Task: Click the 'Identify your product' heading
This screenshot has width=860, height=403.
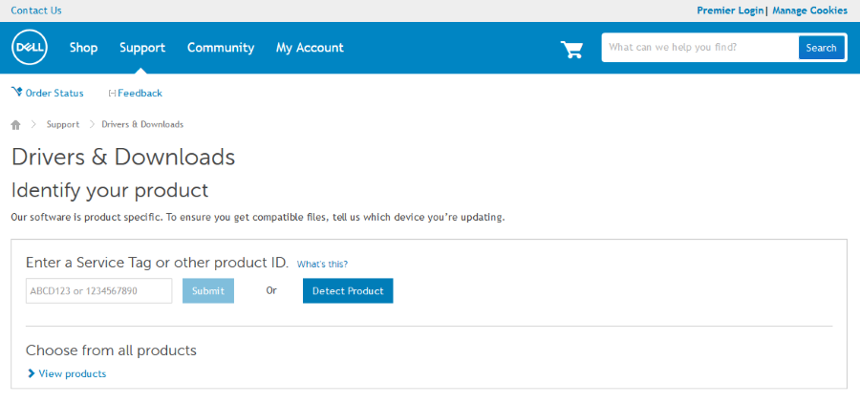Action: point(110,191)
